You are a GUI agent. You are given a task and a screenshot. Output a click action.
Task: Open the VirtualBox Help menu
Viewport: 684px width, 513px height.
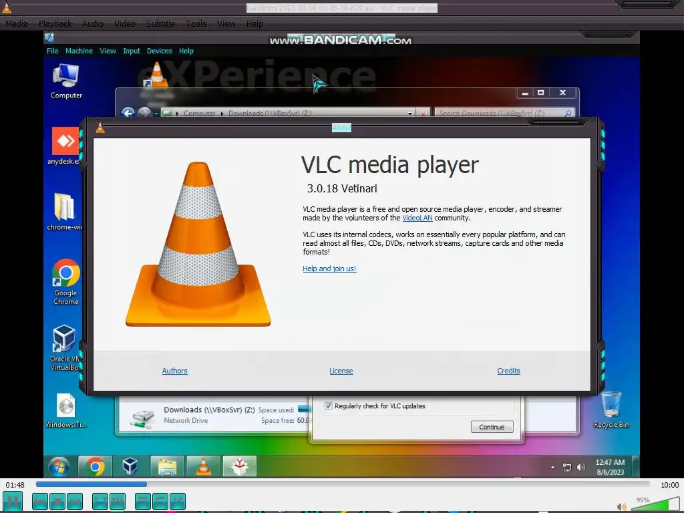click(186, 51)
